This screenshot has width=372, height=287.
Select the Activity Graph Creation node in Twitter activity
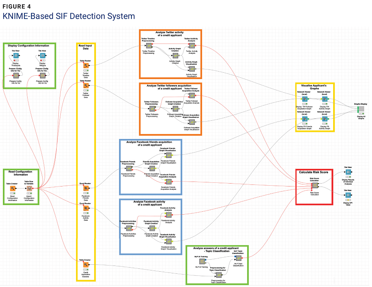175,55
